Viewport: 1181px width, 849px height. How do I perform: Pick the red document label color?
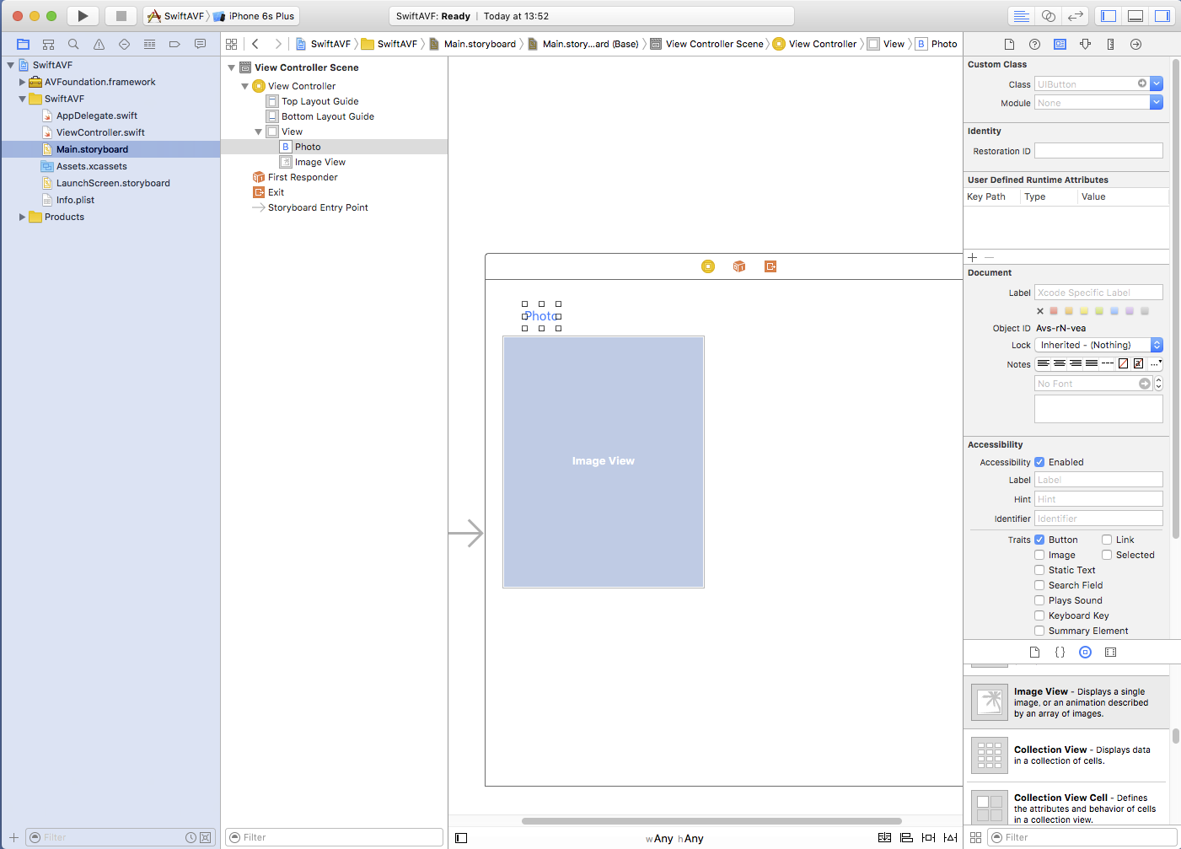coord(1054,311)
